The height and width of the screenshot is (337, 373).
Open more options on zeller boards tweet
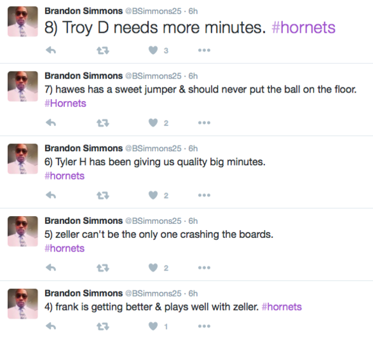[x=204, y=268]
